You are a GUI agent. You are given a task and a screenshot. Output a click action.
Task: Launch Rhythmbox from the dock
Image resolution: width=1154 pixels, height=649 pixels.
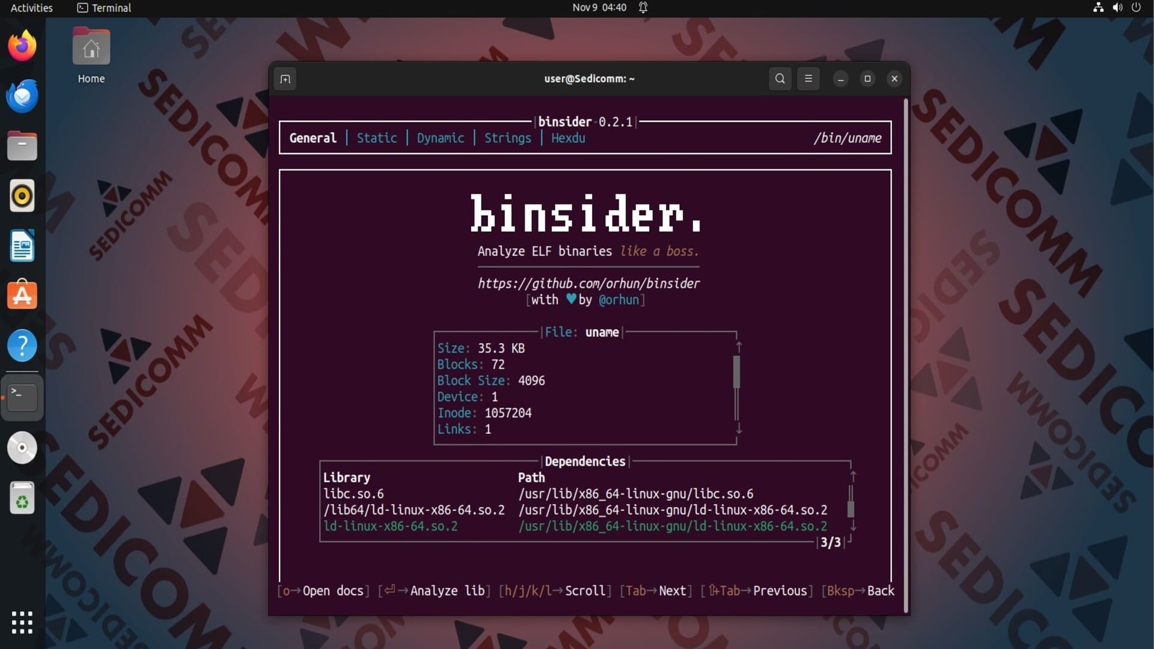point(22,196)
